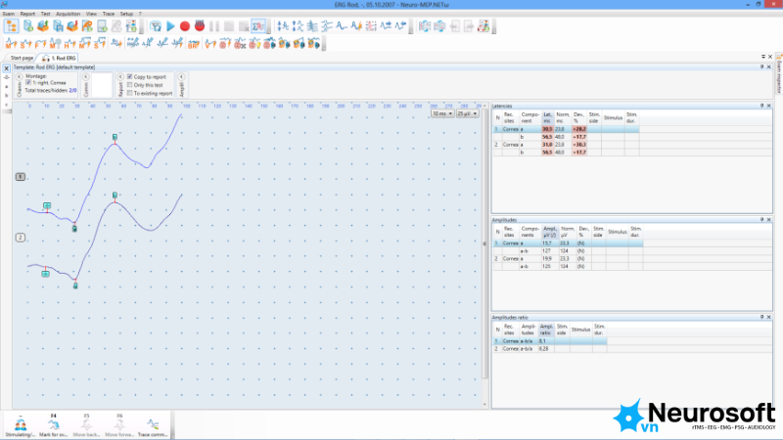The width and height of the screenshot is (783, 440).
Task: Close the Latencies panel
Action: 769,106
